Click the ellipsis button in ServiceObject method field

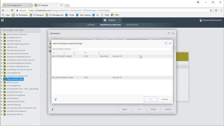point(170,49)
